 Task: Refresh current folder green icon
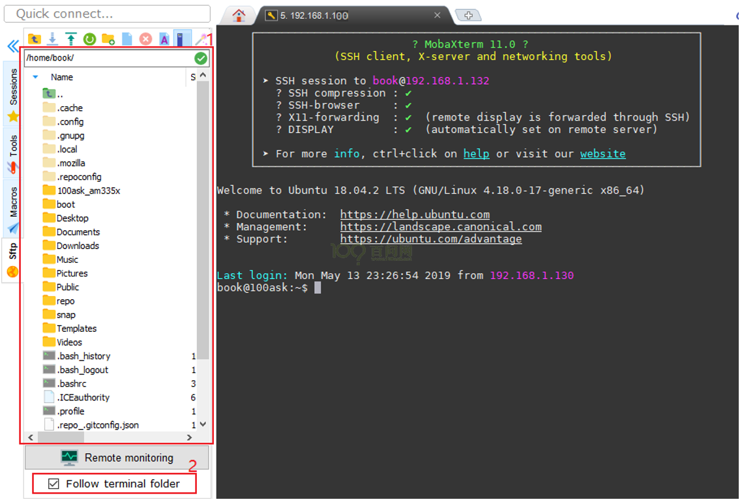point(89,39)
